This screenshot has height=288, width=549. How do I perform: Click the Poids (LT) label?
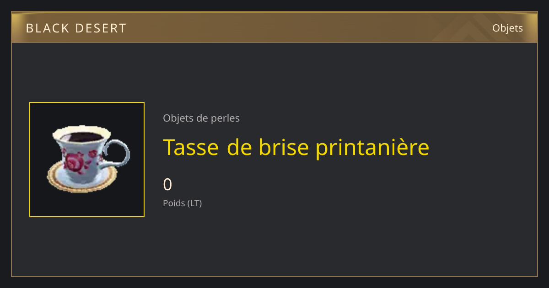click(183, 203)
